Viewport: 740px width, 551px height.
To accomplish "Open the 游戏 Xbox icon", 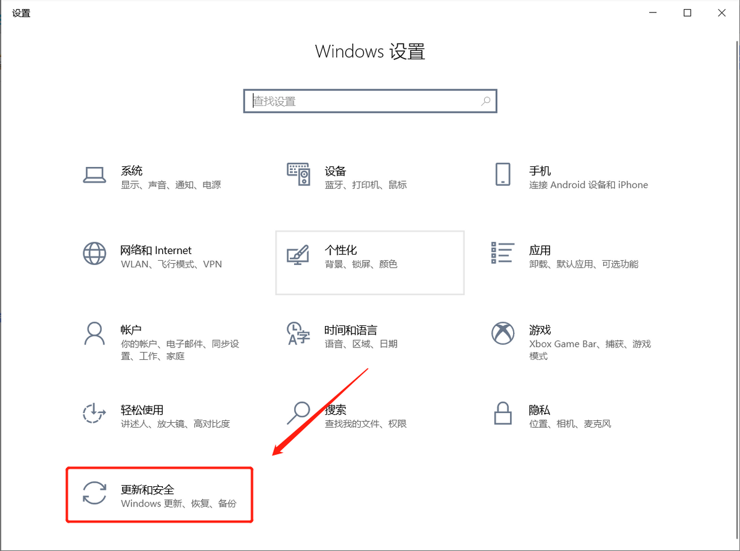I will [503, 333].
